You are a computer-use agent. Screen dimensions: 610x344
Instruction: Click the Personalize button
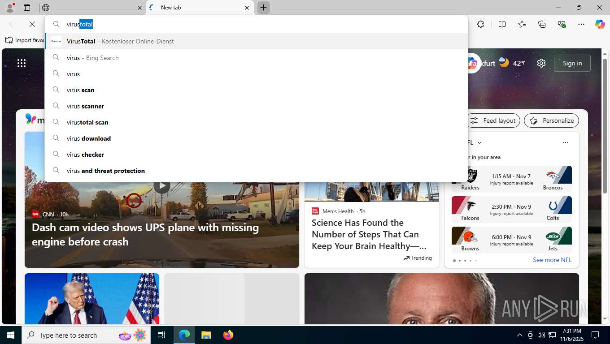pos(552,120)
